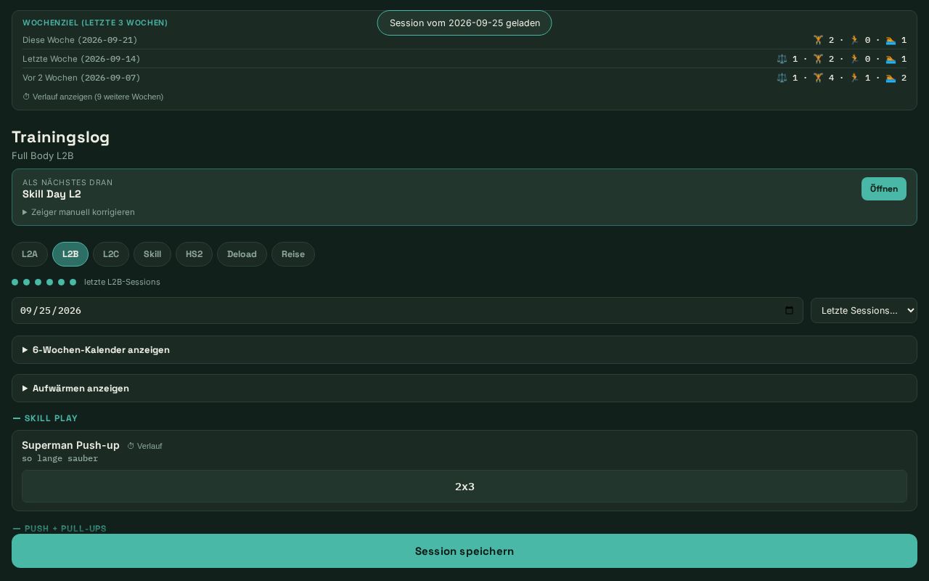Select the Deload tab

coord(242,254)
